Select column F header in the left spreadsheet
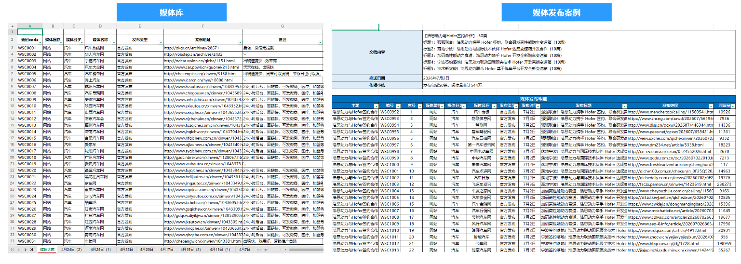The image size is (741, 264). pyautogui.click(x=203, y=26)
